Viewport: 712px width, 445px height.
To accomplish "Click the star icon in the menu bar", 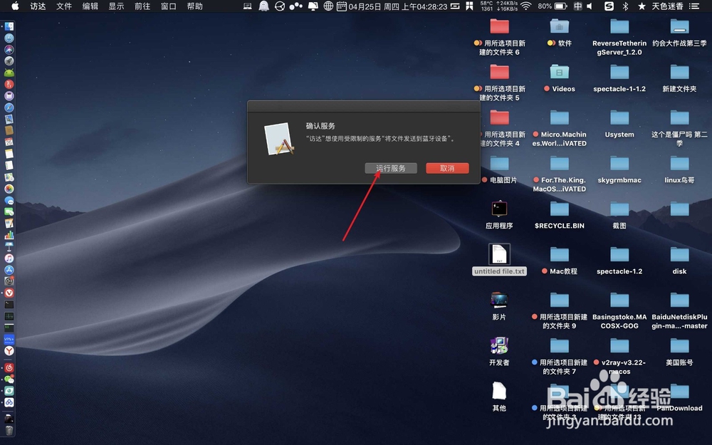I will click(x=642, y=6).
